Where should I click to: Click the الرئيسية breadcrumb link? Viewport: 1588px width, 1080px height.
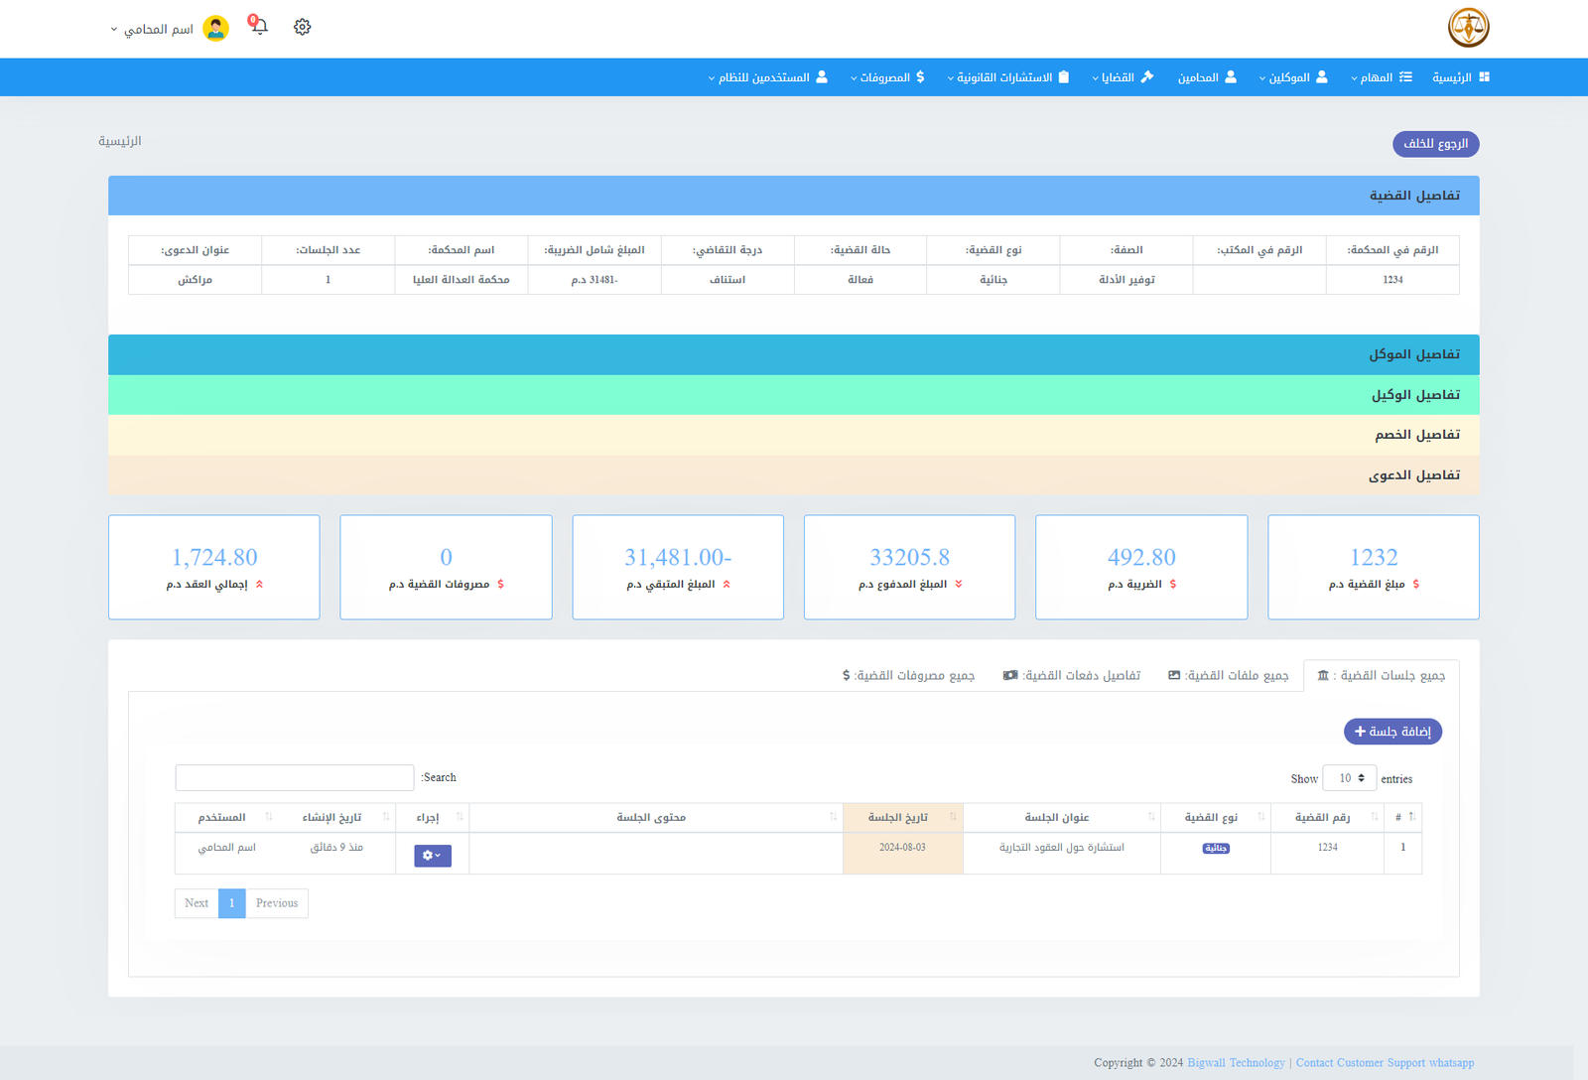click(x=120, y=141)
